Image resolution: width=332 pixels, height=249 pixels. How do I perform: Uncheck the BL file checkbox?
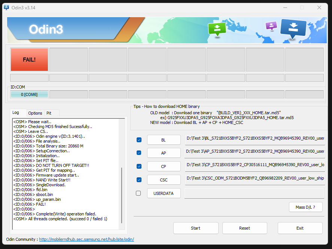tap(139, 140)
